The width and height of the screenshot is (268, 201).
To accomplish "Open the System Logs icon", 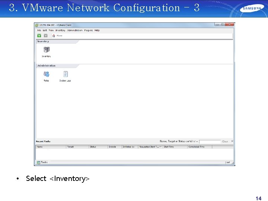I will click(x=65, y=74).
